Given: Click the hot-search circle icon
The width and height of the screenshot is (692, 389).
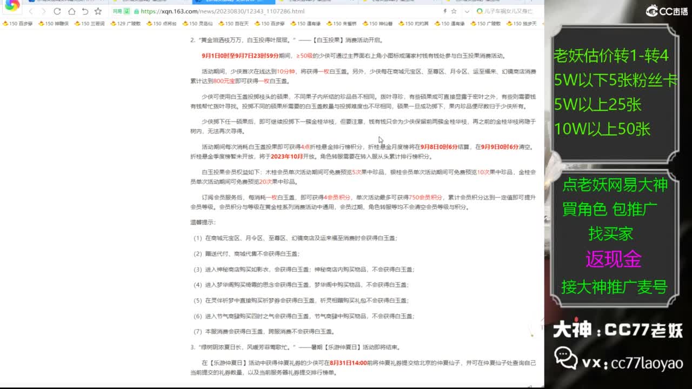Looking at the screenshot, I should 480,11.
